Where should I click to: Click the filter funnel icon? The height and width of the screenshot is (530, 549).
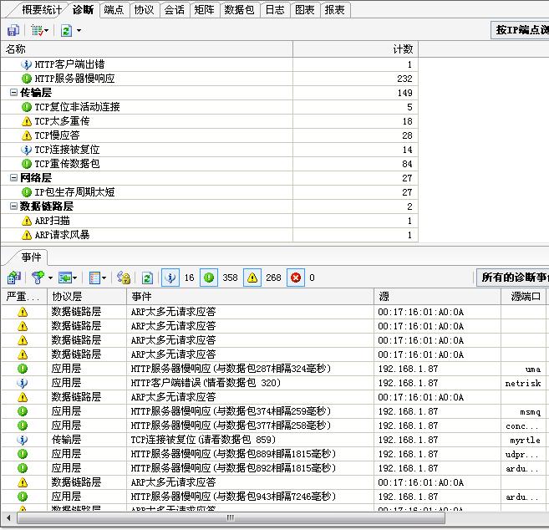(x=38, y=278)
